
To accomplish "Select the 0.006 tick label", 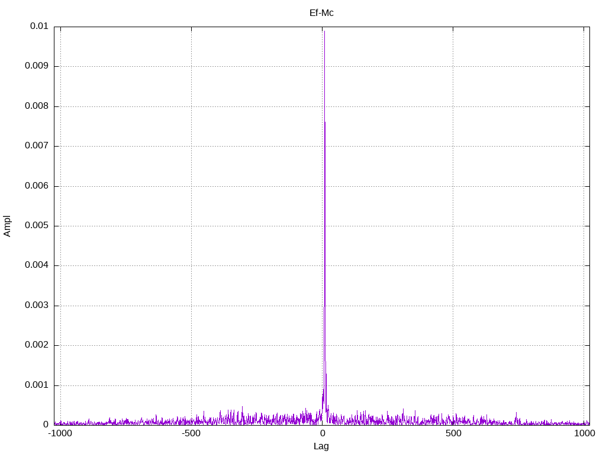I will pos(37,186).
